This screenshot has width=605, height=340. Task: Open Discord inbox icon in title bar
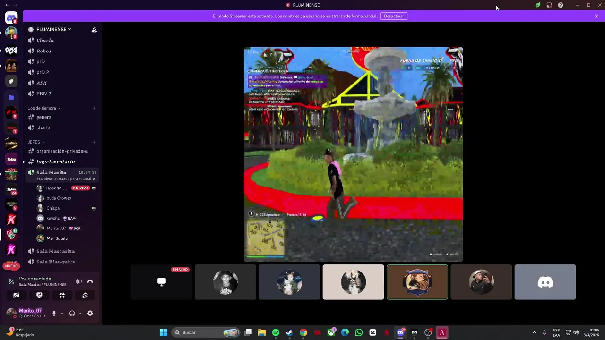549,5
